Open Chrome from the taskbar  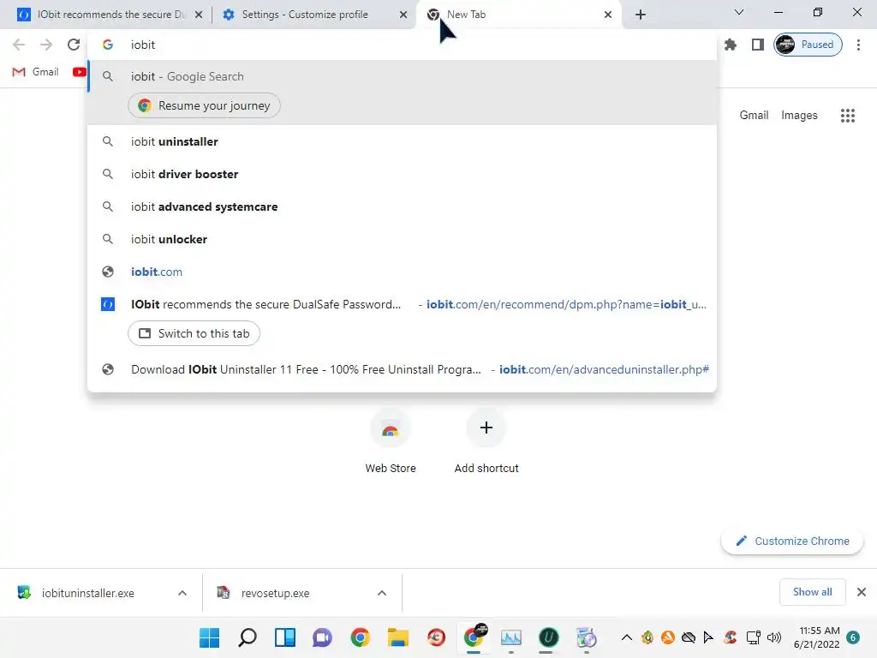(361, 637)
